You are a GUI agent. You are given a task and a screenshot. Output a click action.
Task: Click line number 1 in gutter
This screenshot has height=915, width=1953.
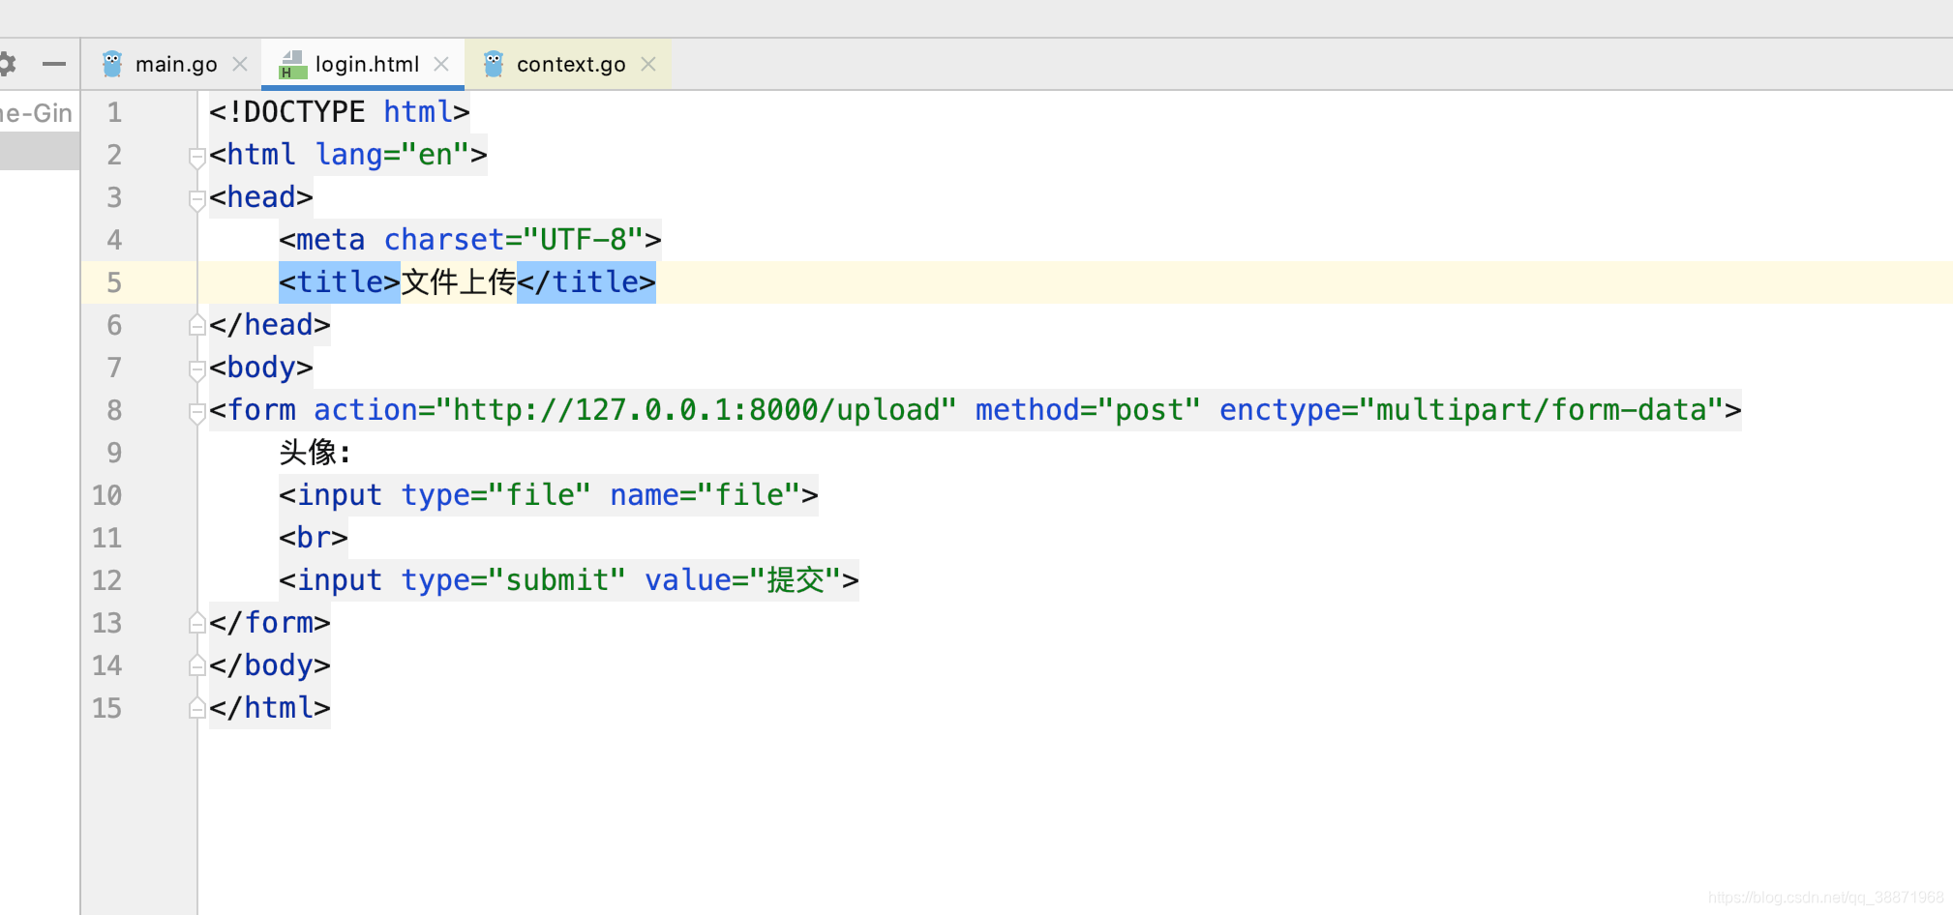pos(114,112)
